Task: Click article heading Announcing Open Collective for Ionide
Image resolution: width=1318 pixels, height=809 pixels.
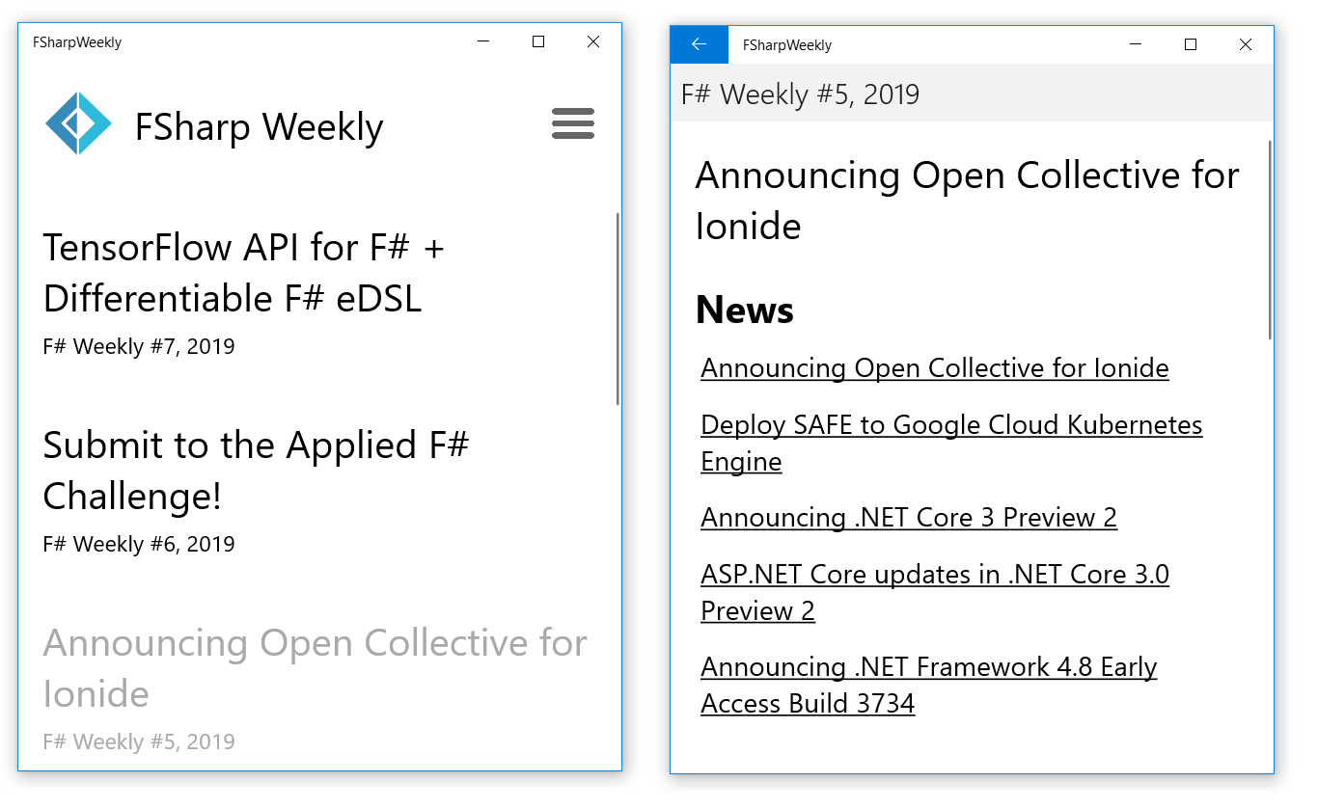Action: pos(967,201)
